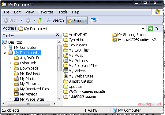Toggle the Folders pane button
The image size is (165, 115).
77,20
